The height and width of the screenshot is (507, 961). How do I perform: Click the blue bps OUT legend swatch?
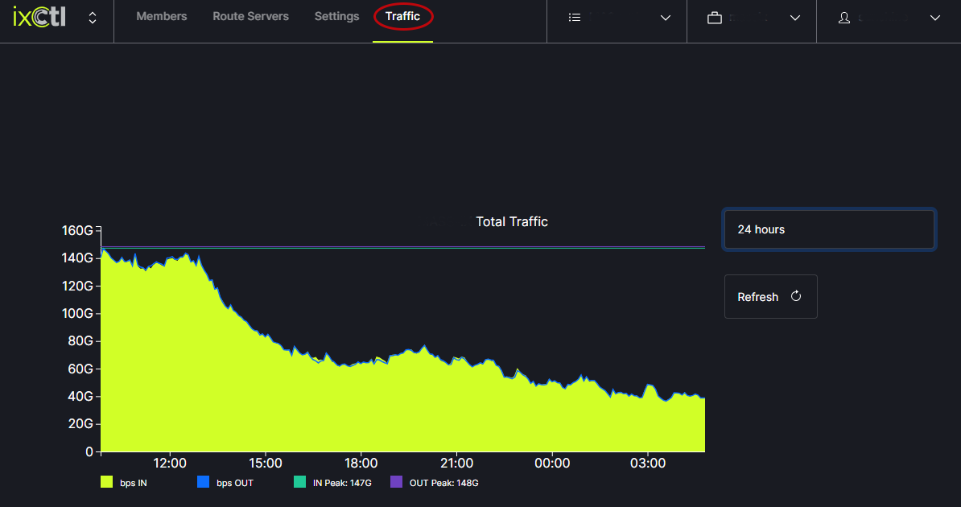203,483
